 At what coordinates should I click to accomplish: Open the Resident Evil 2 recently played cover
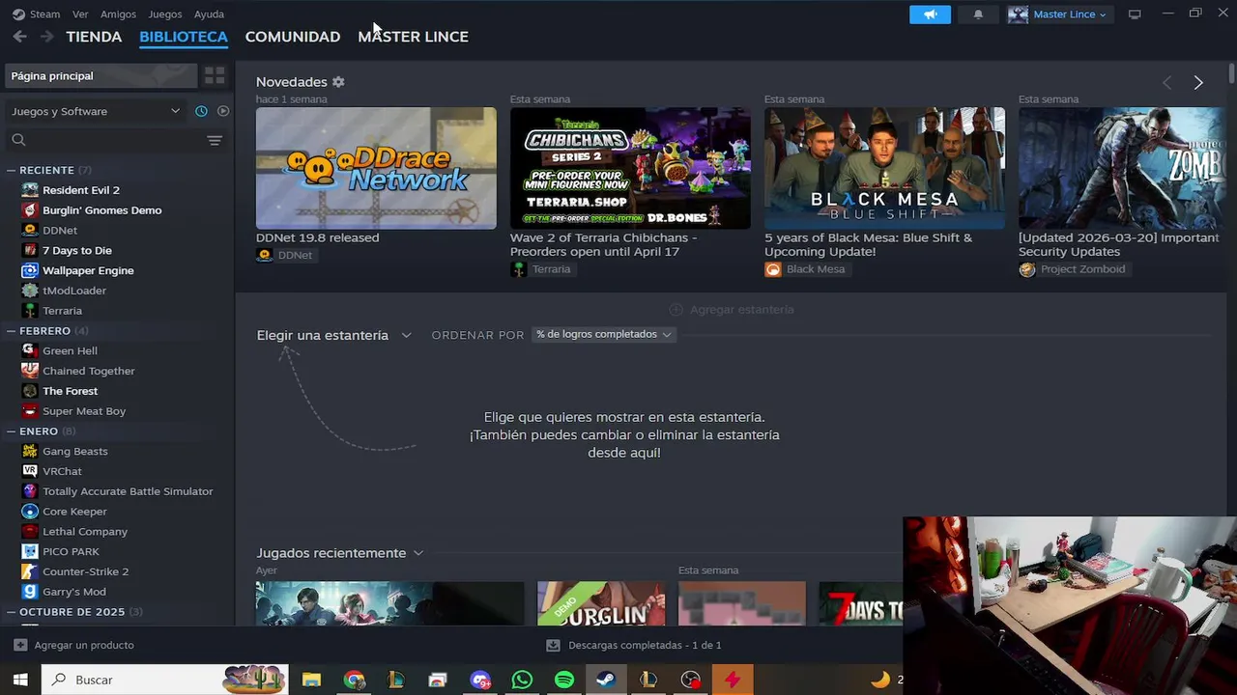[389, 603]
